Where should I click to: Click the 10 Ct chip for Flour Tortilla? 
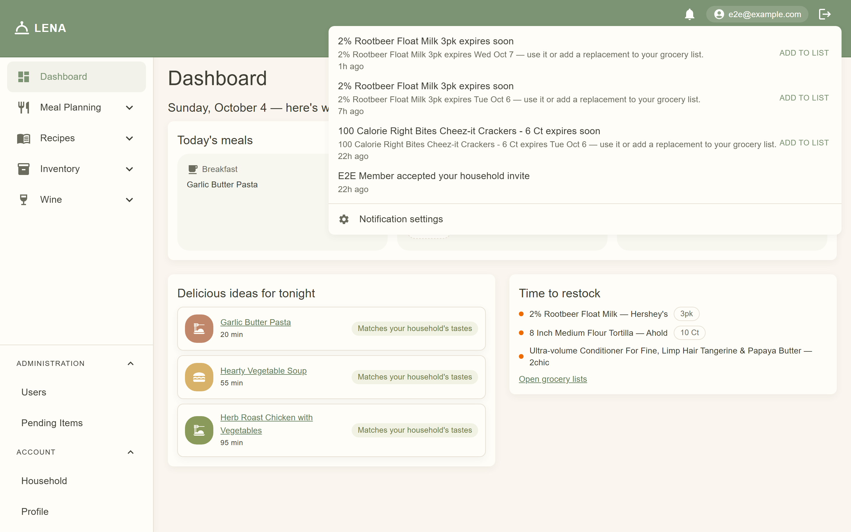(x=689, y=333)
